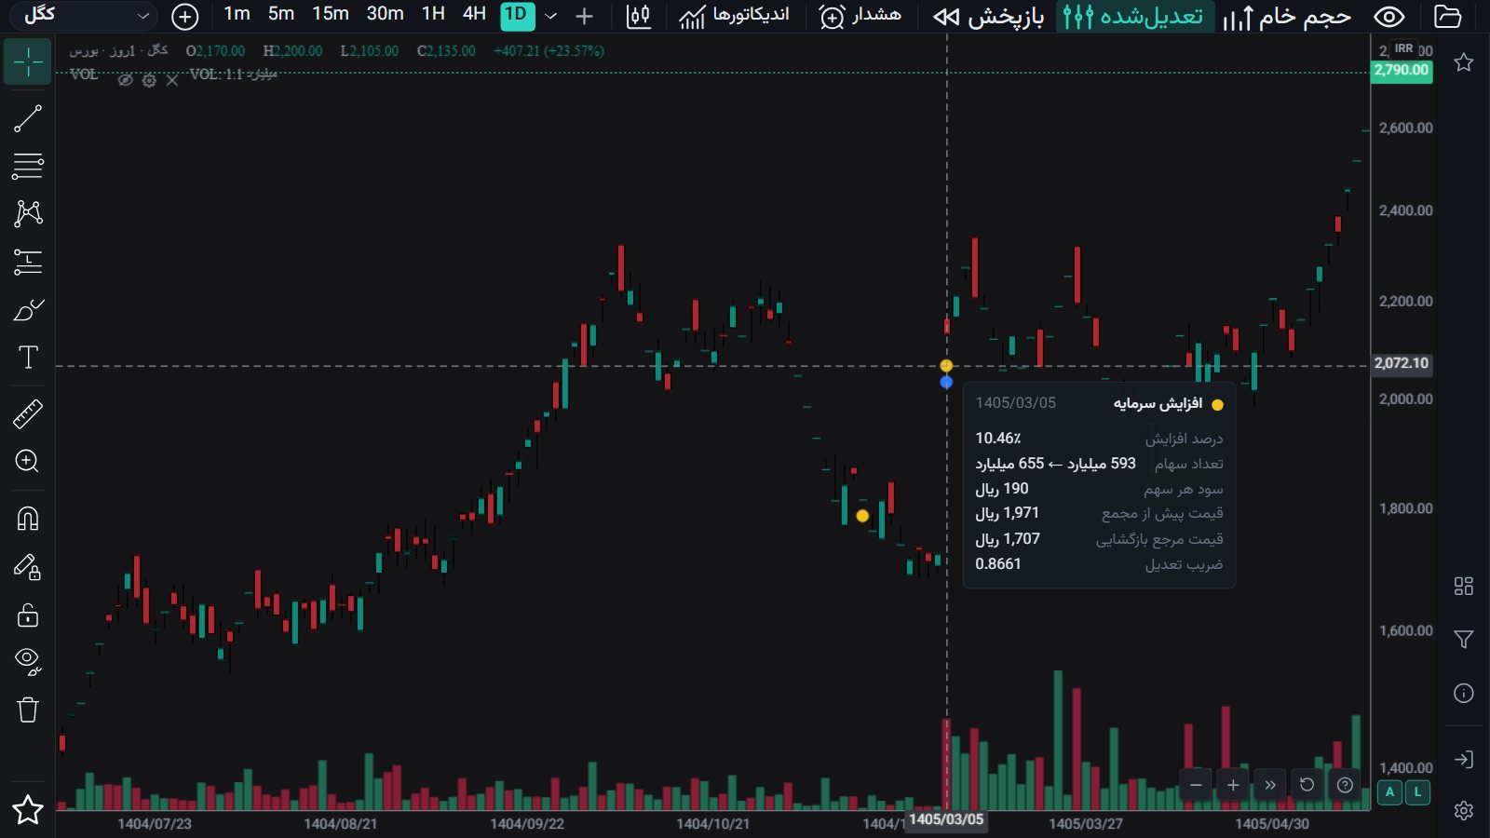The height and width of the screenshot is (838, 1490).
Task: Click the watchlist star in the right sidebar
Action: tap(1464, 62)
